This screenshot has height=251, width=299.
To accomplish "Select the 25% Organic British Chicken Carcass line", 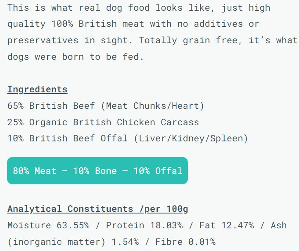I will click(103, 122).
